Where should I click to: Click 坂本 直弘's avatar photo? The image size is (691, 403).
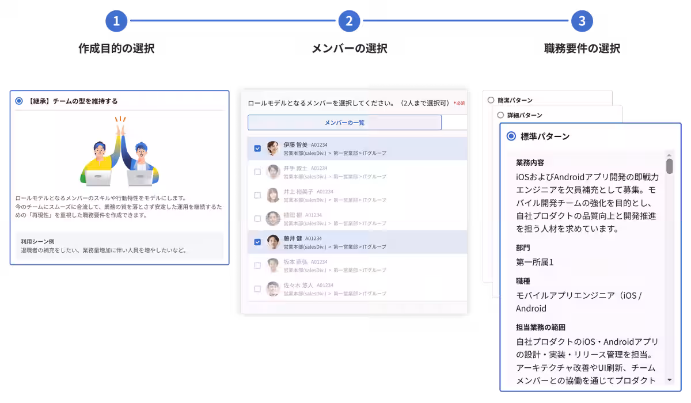point(273,265)
